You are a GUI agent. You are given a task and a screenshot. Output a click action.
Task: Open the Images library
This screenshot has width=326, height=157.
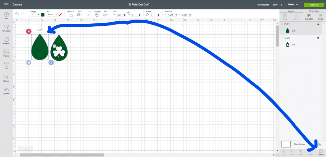6,53
